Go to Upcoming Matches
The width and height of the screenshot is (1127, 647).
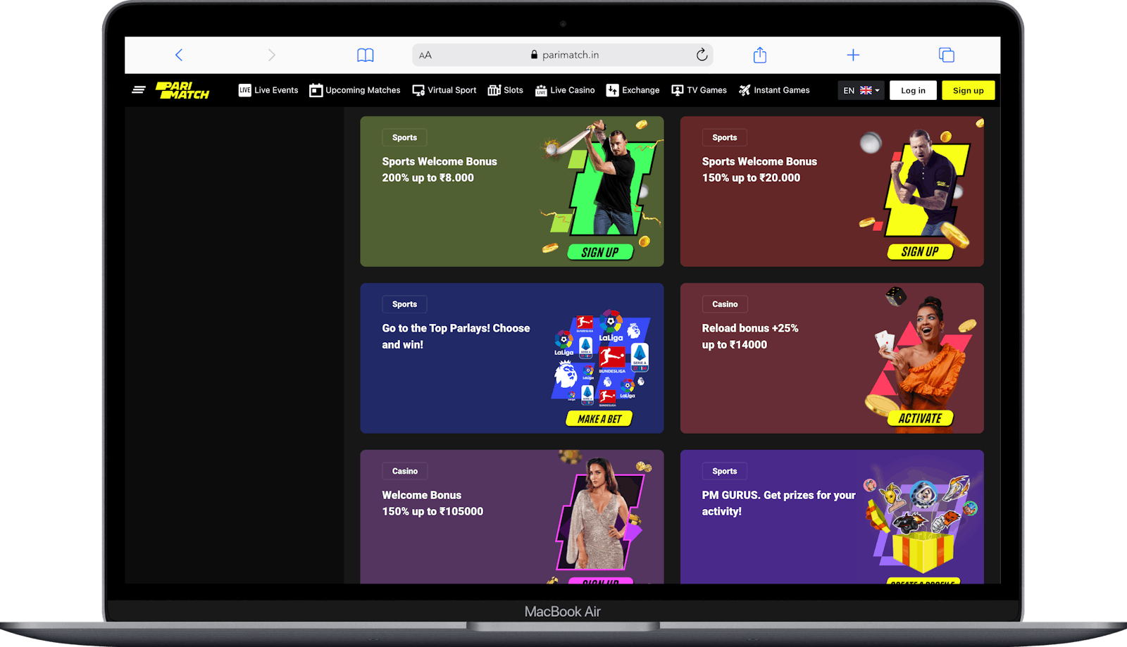click(355, 90)
